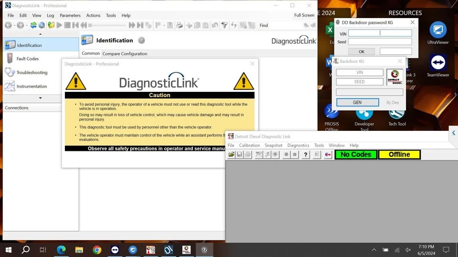The width and height of the screenshot is (458, 257).
Task: Click the VIN field in DD Backdoor password KG
Action: coord(380,33)
